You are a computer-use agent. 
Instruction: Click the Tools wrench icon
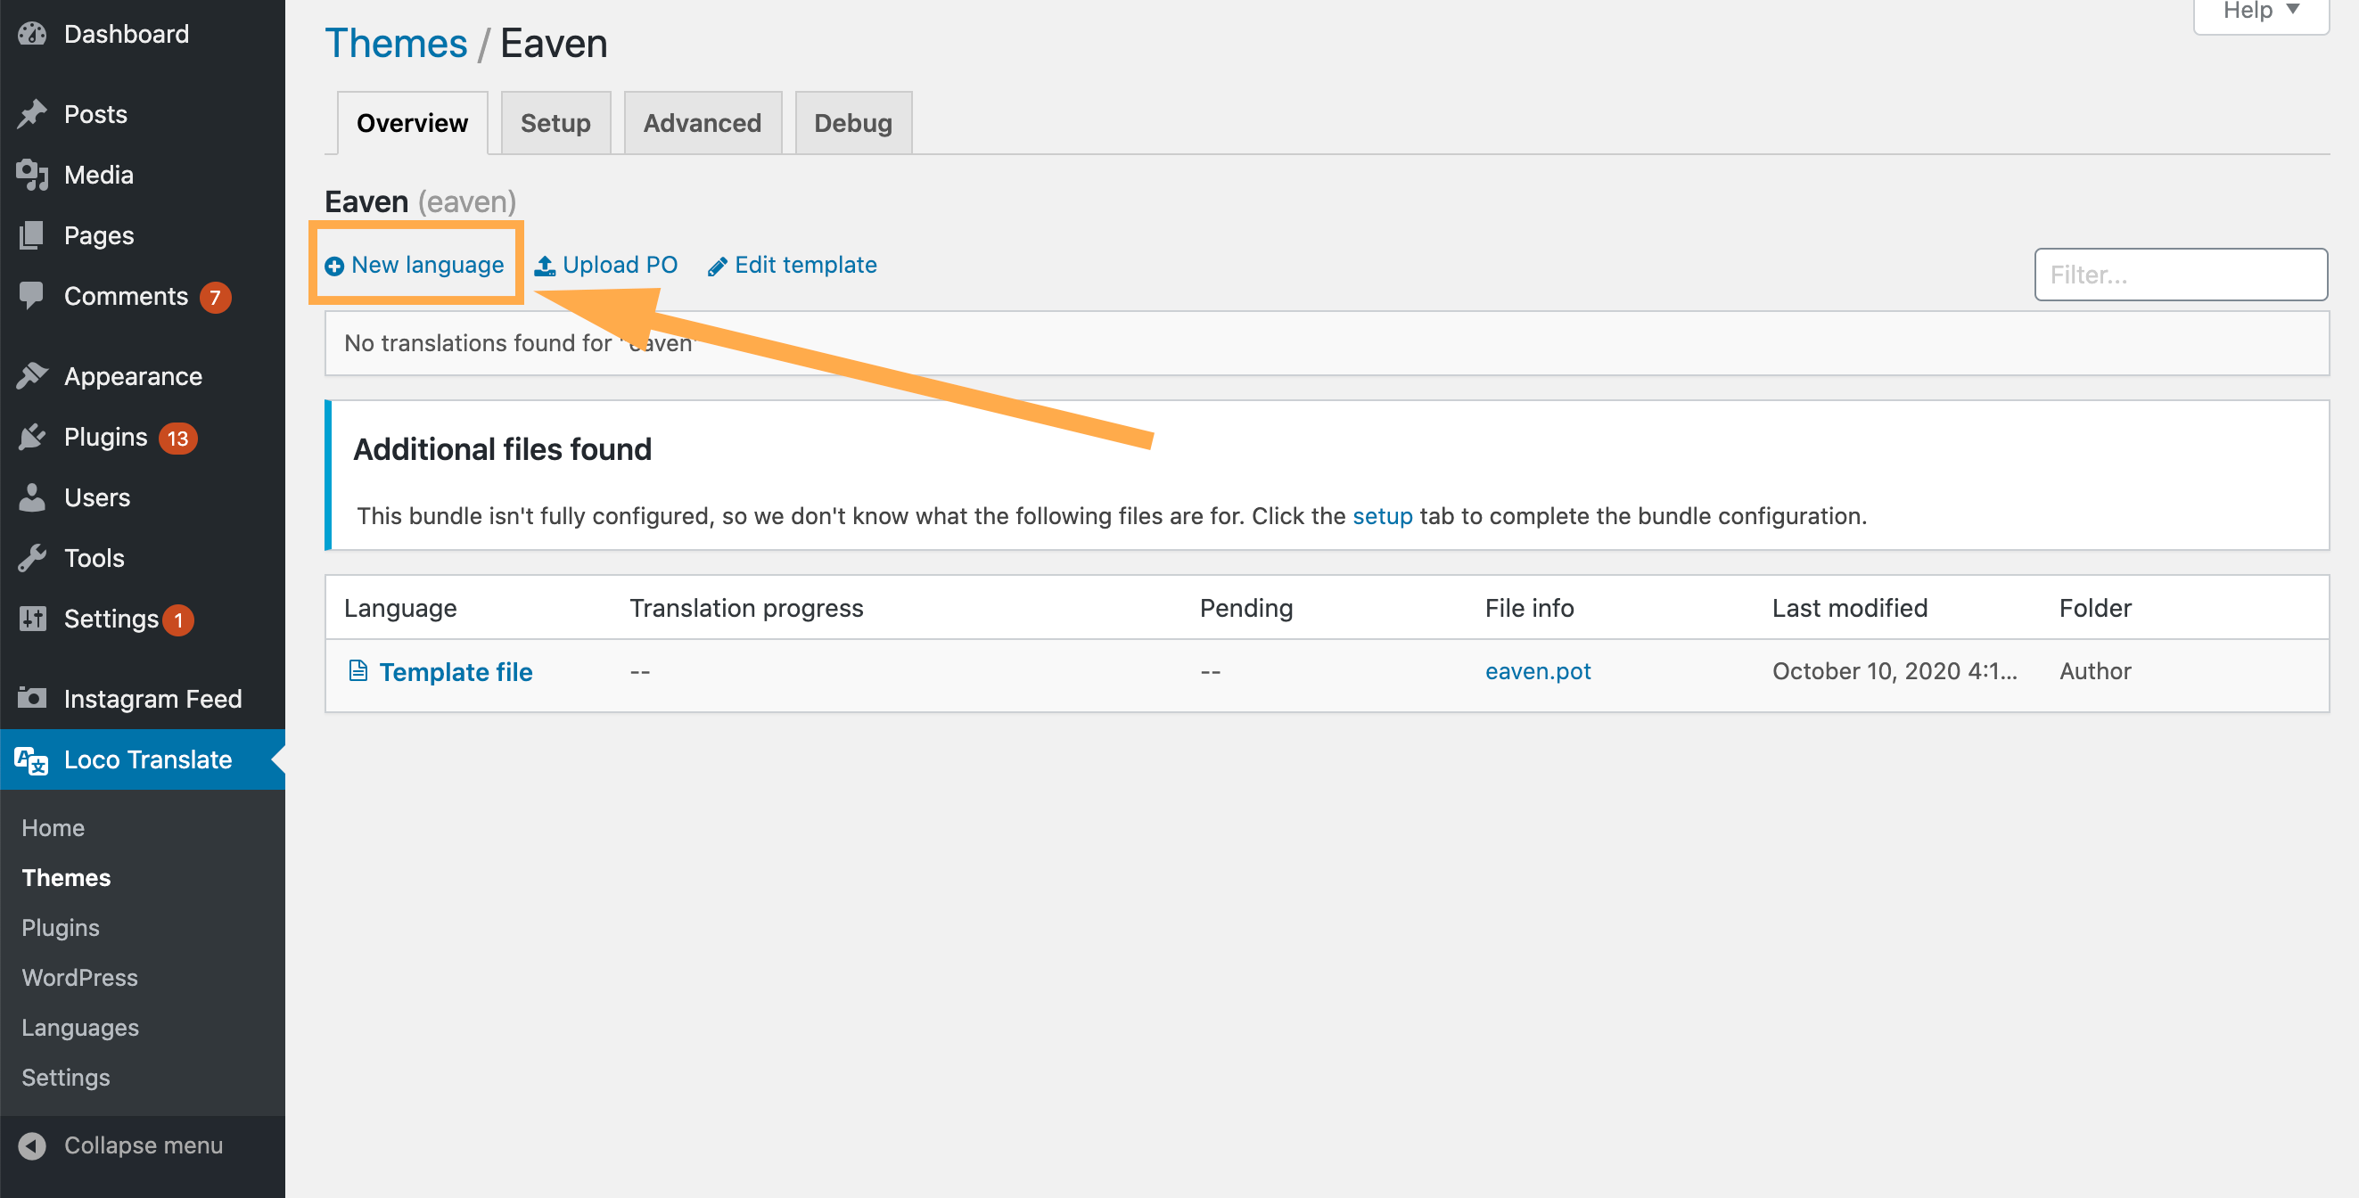(x=32, y=558)
